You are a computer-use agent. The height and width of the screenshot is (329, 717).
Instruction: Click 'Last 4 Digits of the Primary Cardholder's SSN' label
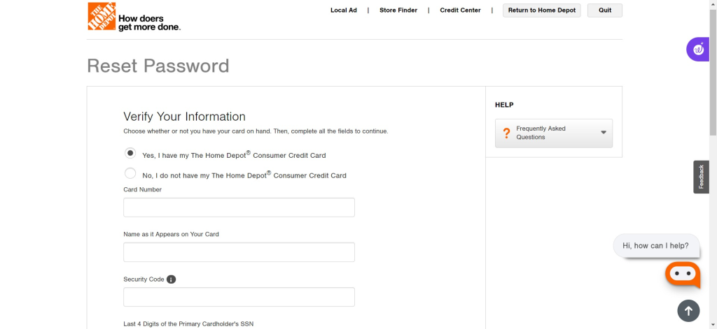[x=188, y=324]
